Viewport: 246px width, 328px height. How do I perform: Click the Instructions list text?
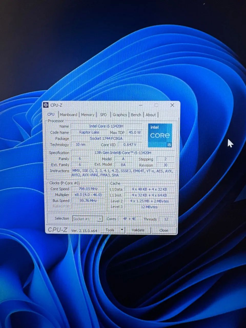click(x=123, y=173)
